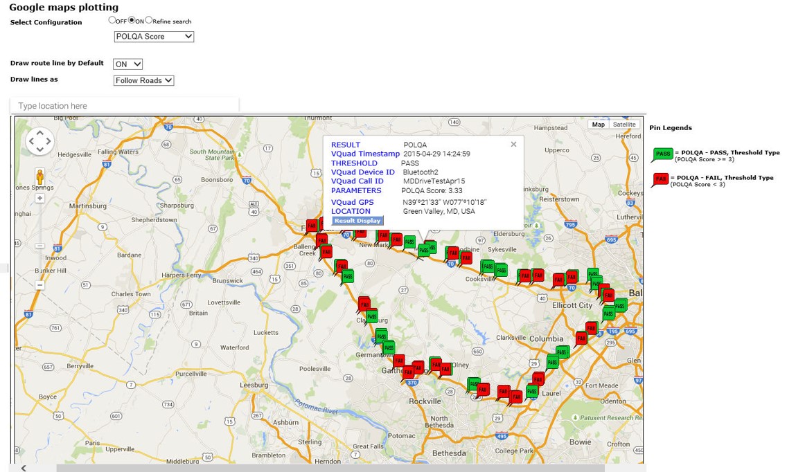
Task: Click the LOCATION label in info window
Action: (351, 211)
